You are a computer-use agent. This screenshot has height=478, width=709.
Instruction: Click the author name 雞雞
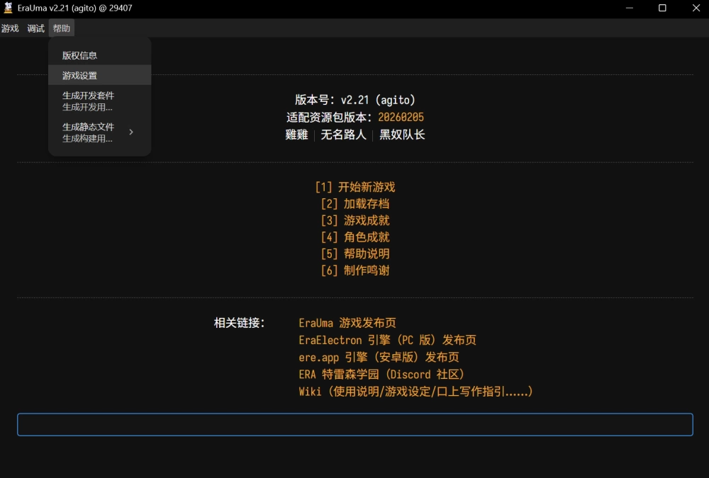pyautogui.click(x=296, y=135)
